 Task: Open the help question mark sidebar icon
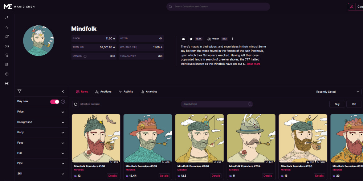point(7,74)
